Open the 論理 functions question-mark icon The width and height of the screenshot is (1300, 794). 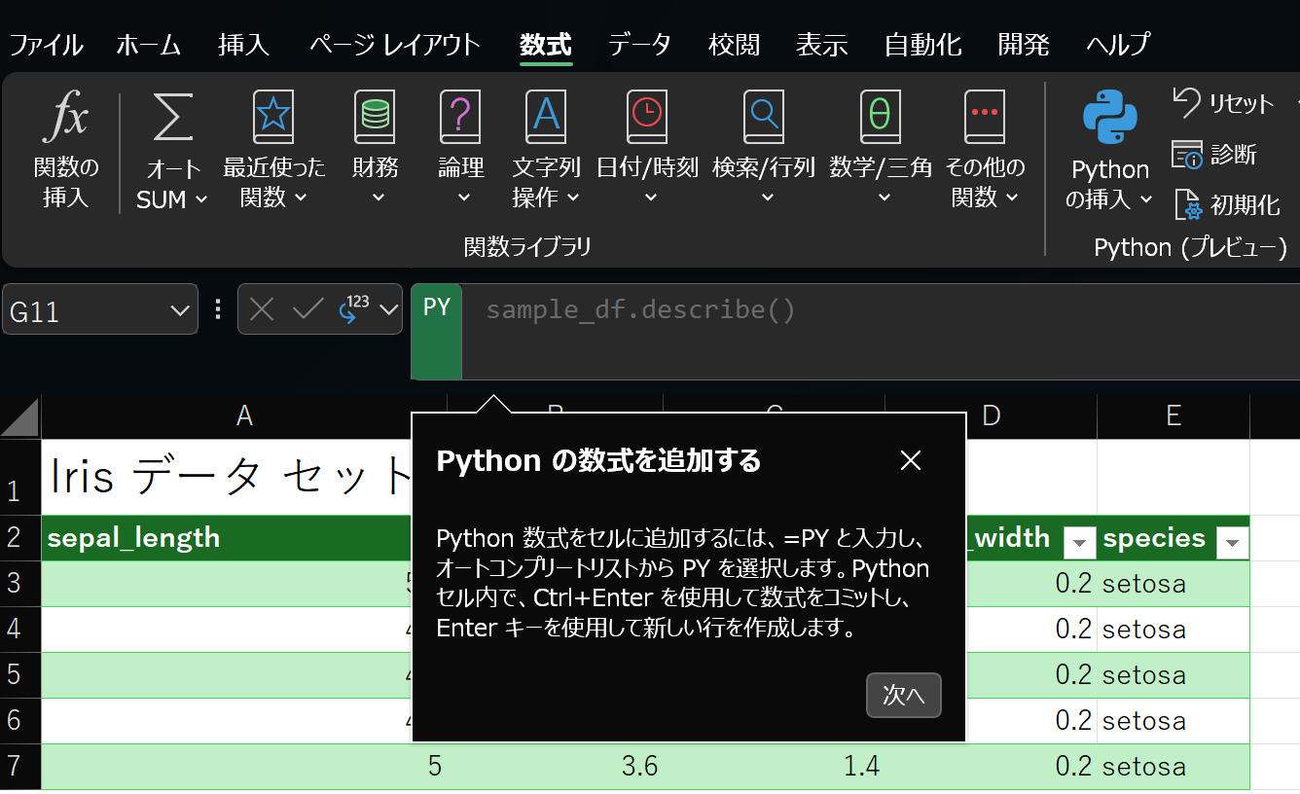point(460,118)
